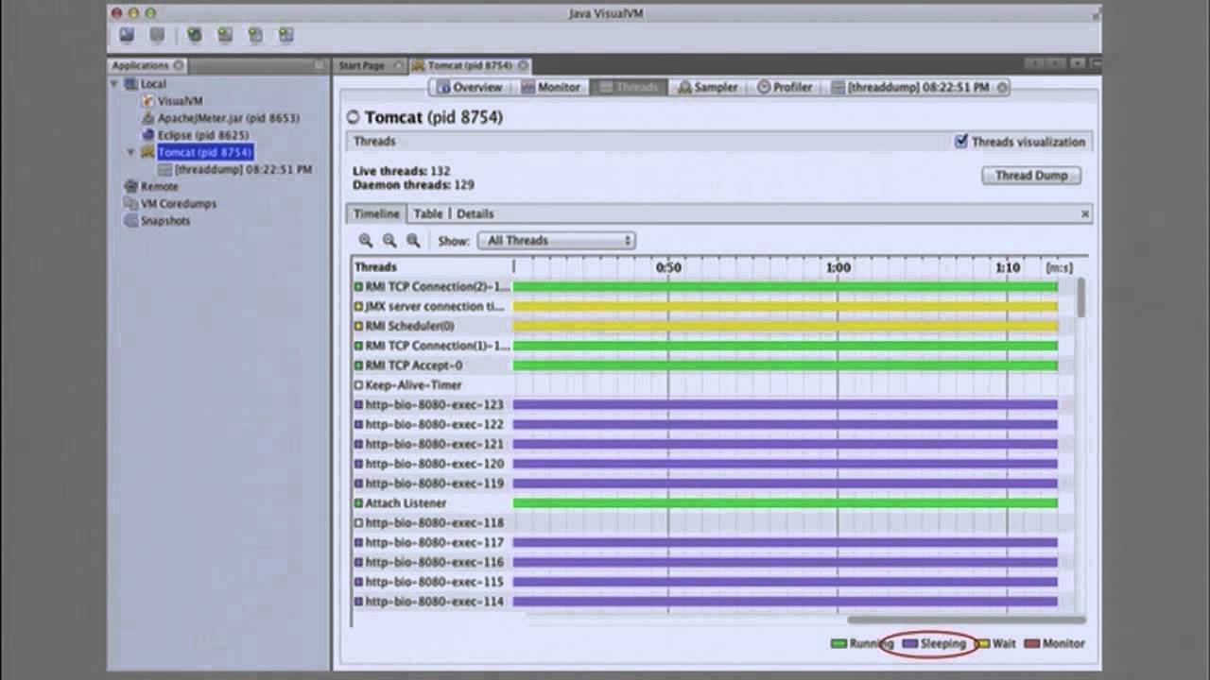1210x680 pixels.
Task: Click the VM Coredumps icon
Action: (131, 203)
